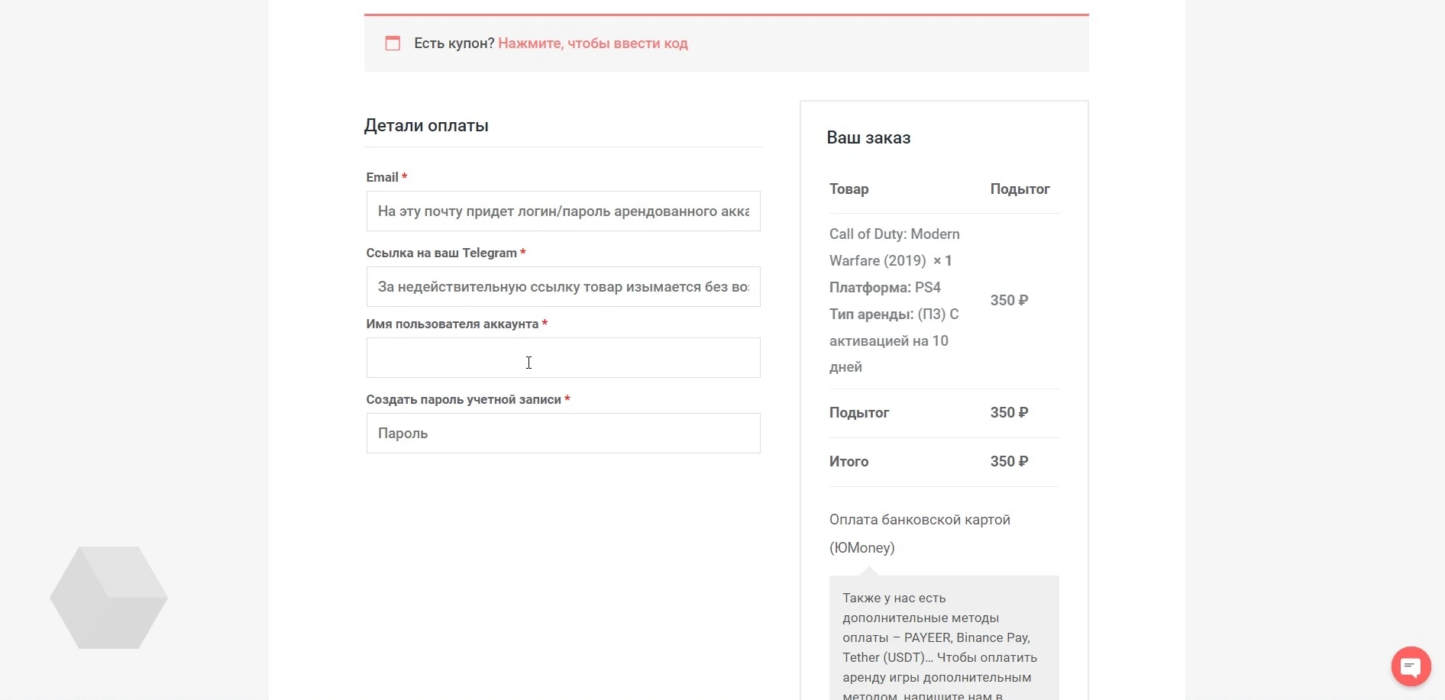Click the 'Платформа: PS4' line
Image resolution: width=1445 pixels, height=700 pixels.
click(x=885, y=288)
